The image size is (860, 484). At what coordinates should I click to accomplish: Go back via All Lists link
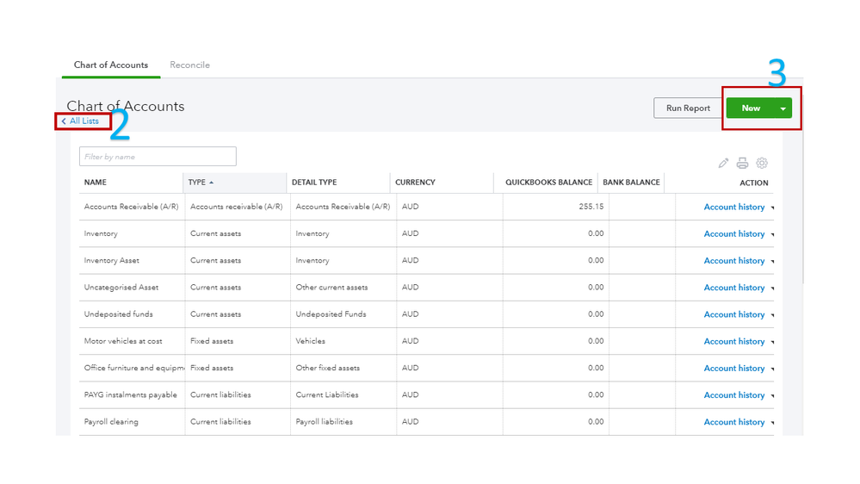click(x=84, y=121)
